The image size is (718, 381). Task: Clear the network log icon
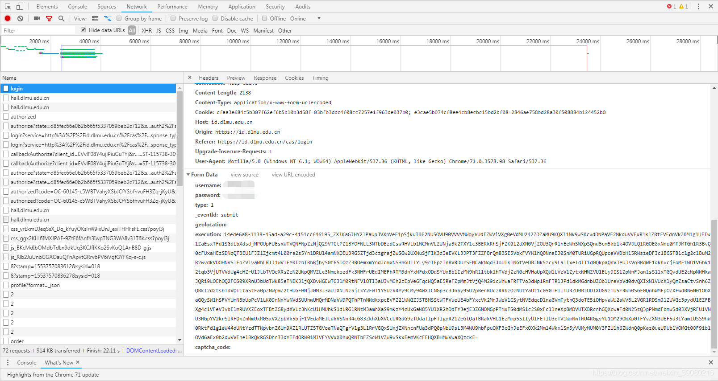pyautogui.click(x=20, y=18)
